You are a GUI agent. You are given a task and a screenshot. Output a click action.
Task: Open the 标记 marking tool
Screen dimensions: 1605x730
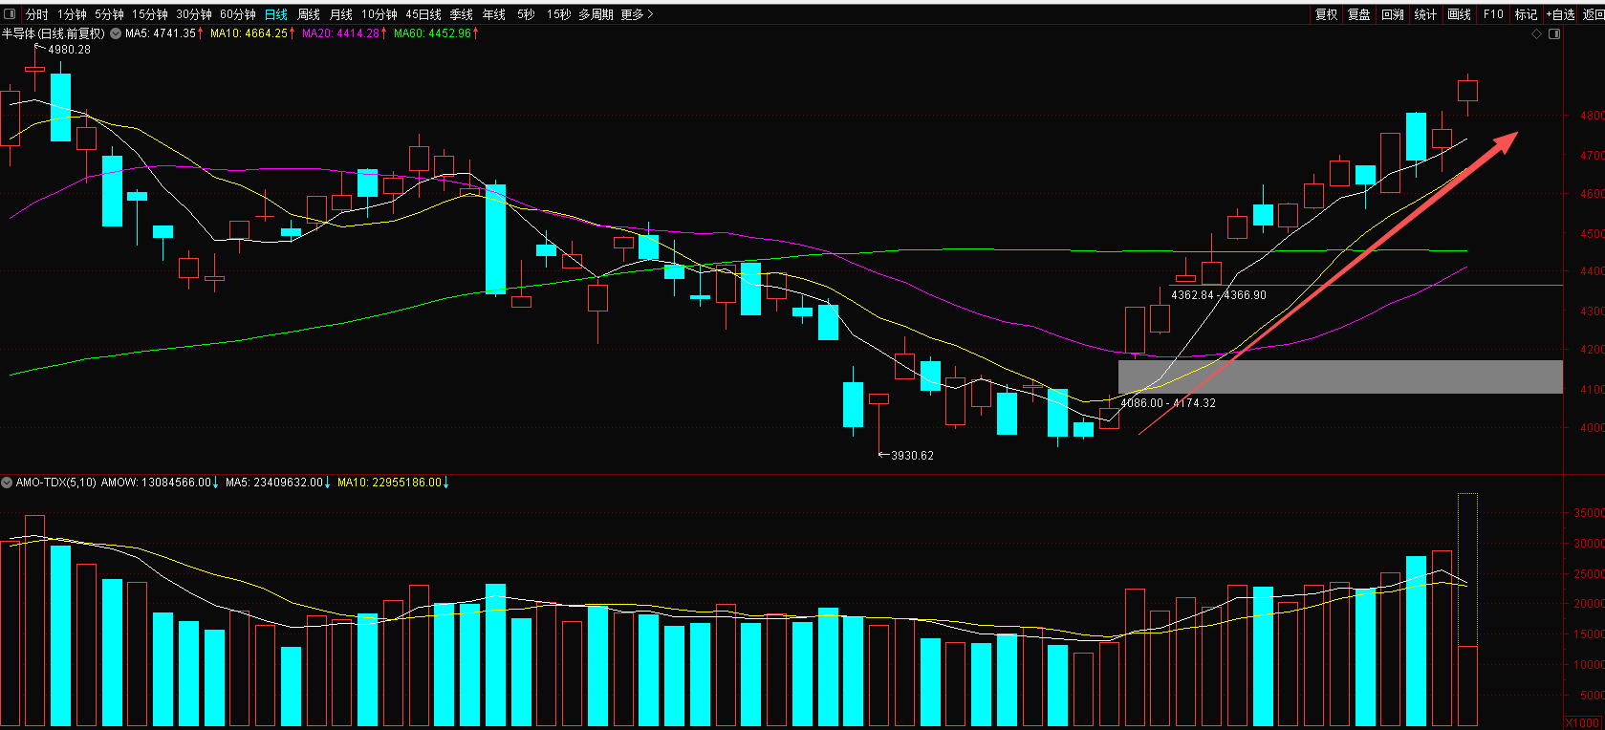pyautogui.click(x=1526, y=14)
